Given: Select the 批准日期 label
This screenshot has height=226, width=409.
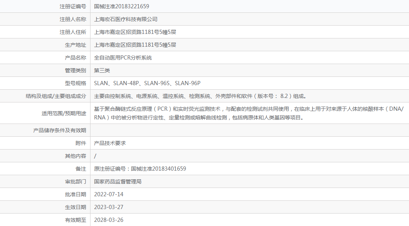Looking at the screenshot, I should [x=75, y=194].
